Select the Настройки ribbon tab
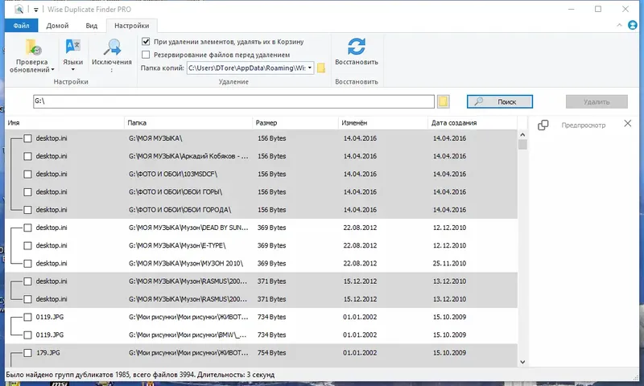Viewport: 644px width, 386px height. point(131,26)
